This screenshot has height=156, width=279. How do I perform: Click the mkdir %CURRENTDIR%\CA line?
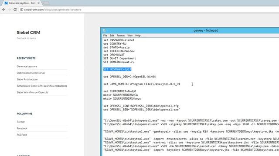coord(120,95)
